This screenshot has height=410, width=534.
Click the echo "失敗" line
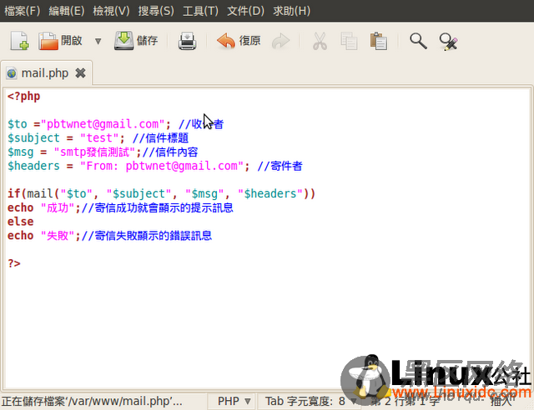(x=109, y=236)
